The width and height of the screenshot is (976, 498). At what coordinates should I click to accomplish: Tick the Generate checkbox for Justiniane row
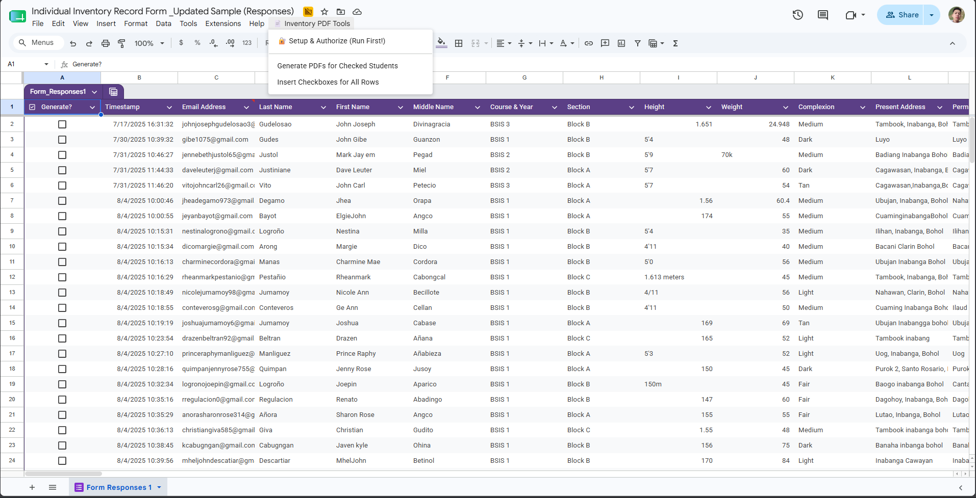pyautogui.click(x=62, y=170)
